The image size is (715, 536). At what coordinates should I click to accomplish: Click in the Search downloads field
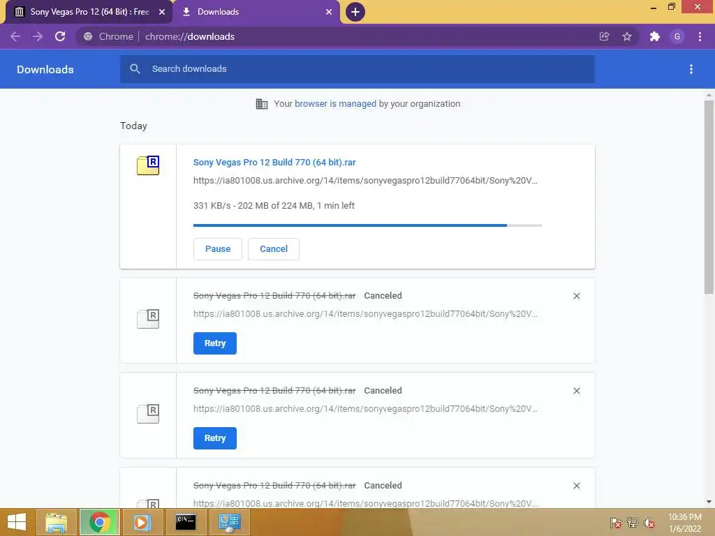pos(357,69)
